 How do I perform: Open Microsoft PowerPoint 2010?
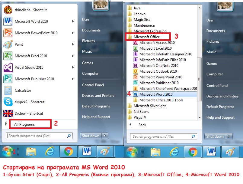point(35,33)
